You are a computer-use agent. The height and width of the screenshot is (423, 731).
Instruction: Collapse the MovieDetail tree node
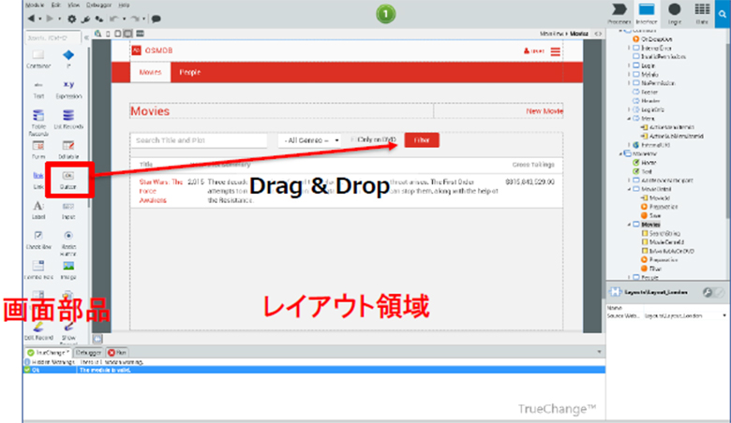629,189
